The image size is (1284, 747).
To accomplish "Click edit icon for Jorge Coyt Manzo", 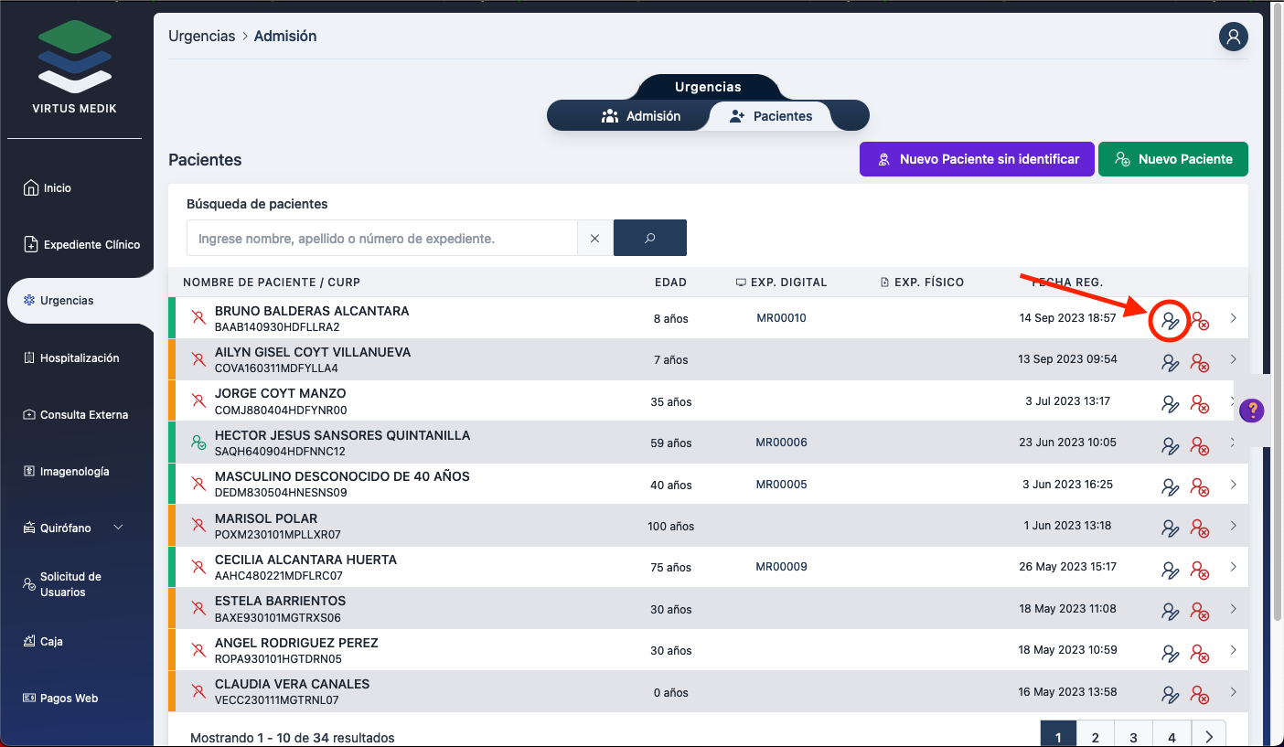I will pos(1170,403).
